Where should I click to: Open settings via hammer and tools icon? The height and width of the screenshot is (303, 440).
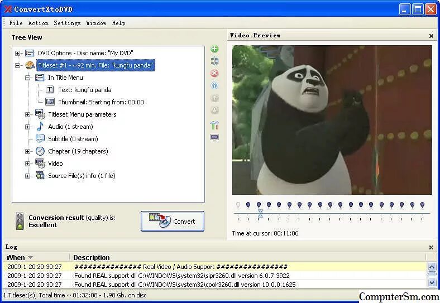click(x=214, y=125)
